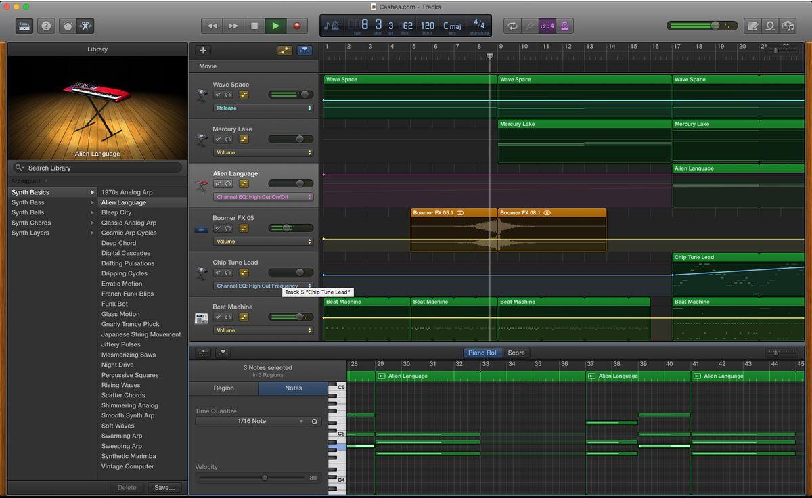
Task: Solo the Boomer FX 05 track
Action: click(228, 228)
